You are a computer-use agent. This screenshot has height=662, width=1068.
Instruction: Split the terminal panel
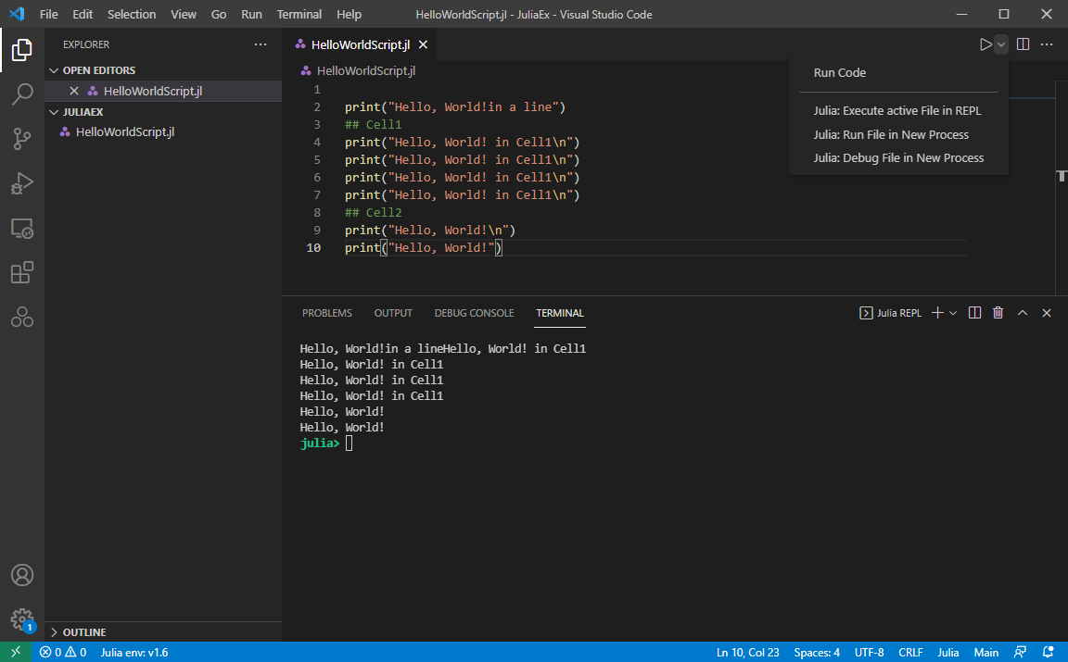[x=974, y=313]
